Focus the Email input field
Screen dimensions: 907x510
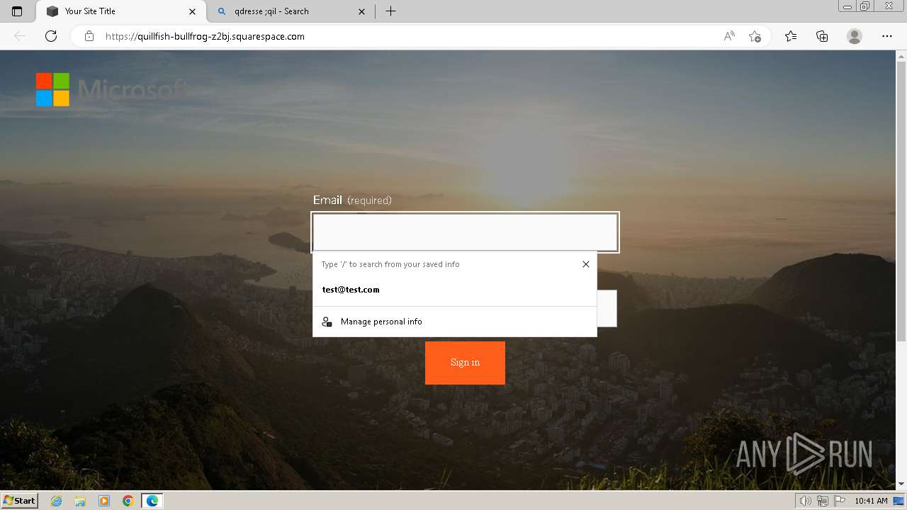pyautogui.click(x=465, y=232)
